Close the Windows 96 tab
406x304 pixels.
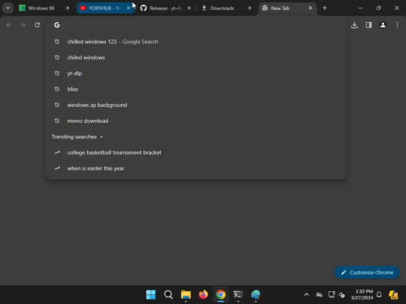(67, 8)
